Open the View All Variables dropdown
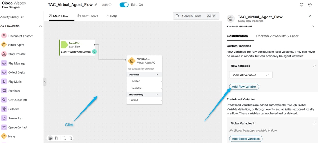The image size is (319, 143). coord(251,75)
